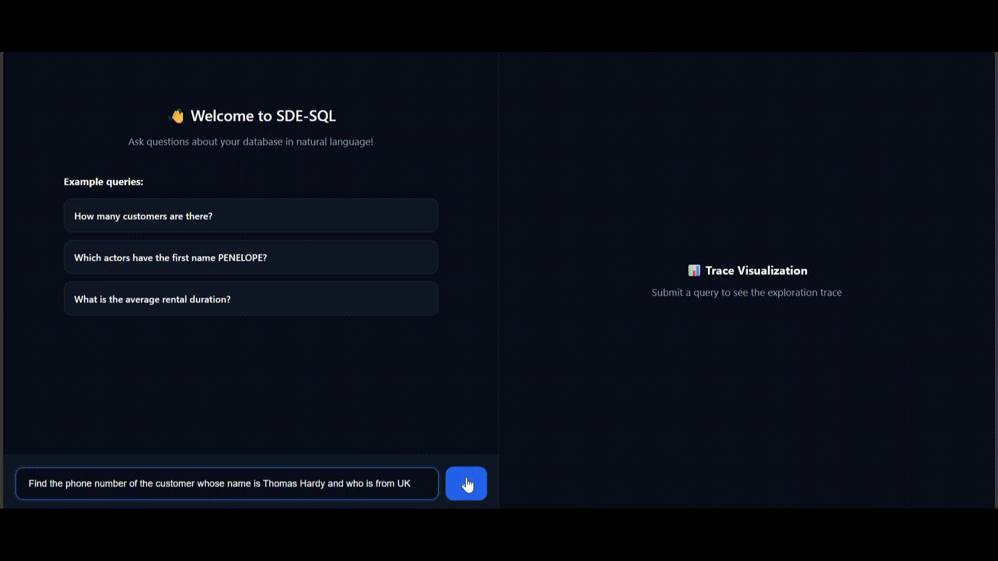Click the word 'Find' at the input start
Viewport: 998px width, 561px height.
pyautogui.click(x=37, y=484)
